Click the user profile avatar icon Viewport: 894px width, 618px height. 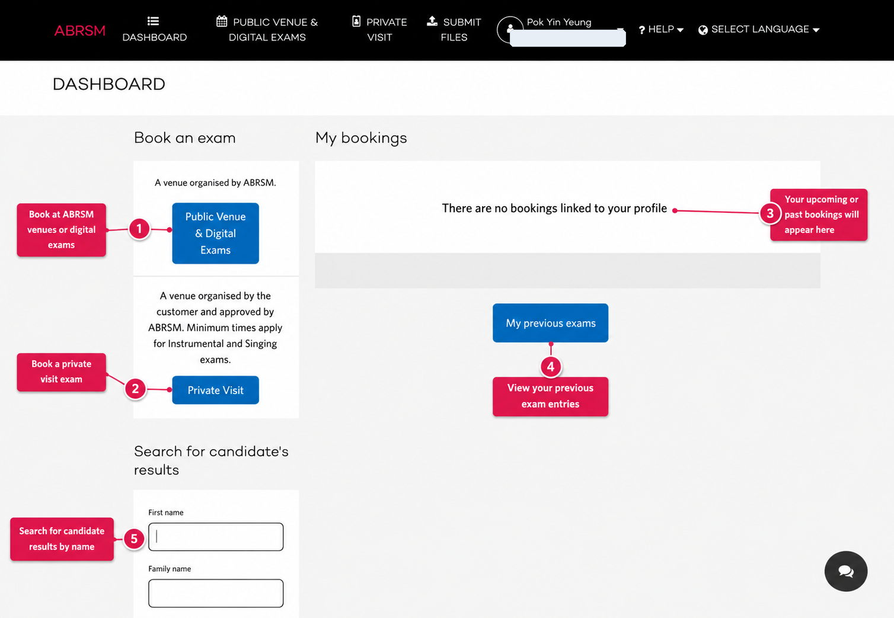pos(509,29)
